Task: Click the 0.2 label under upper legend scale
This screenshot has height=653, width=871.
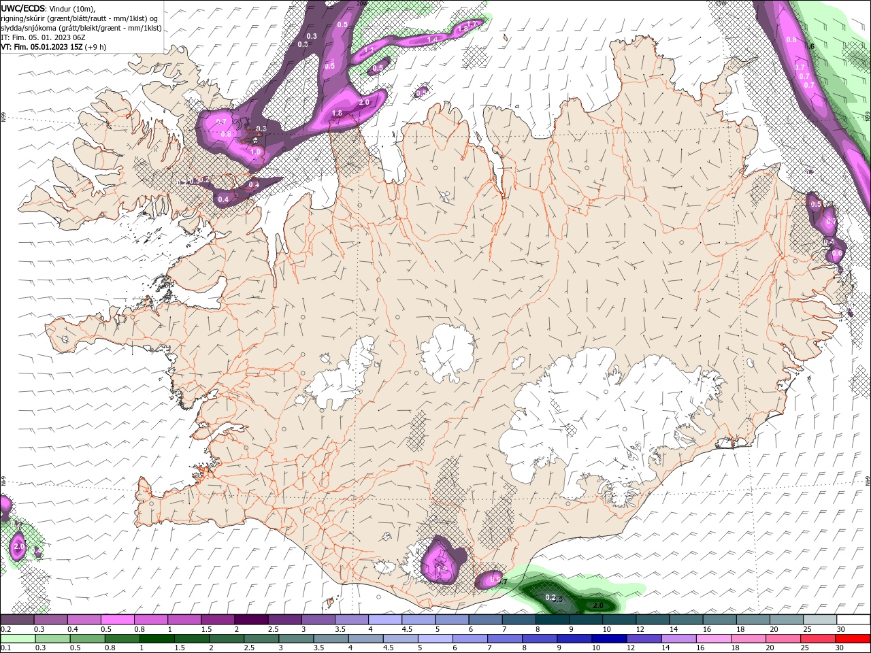Action: coord(5,629)
